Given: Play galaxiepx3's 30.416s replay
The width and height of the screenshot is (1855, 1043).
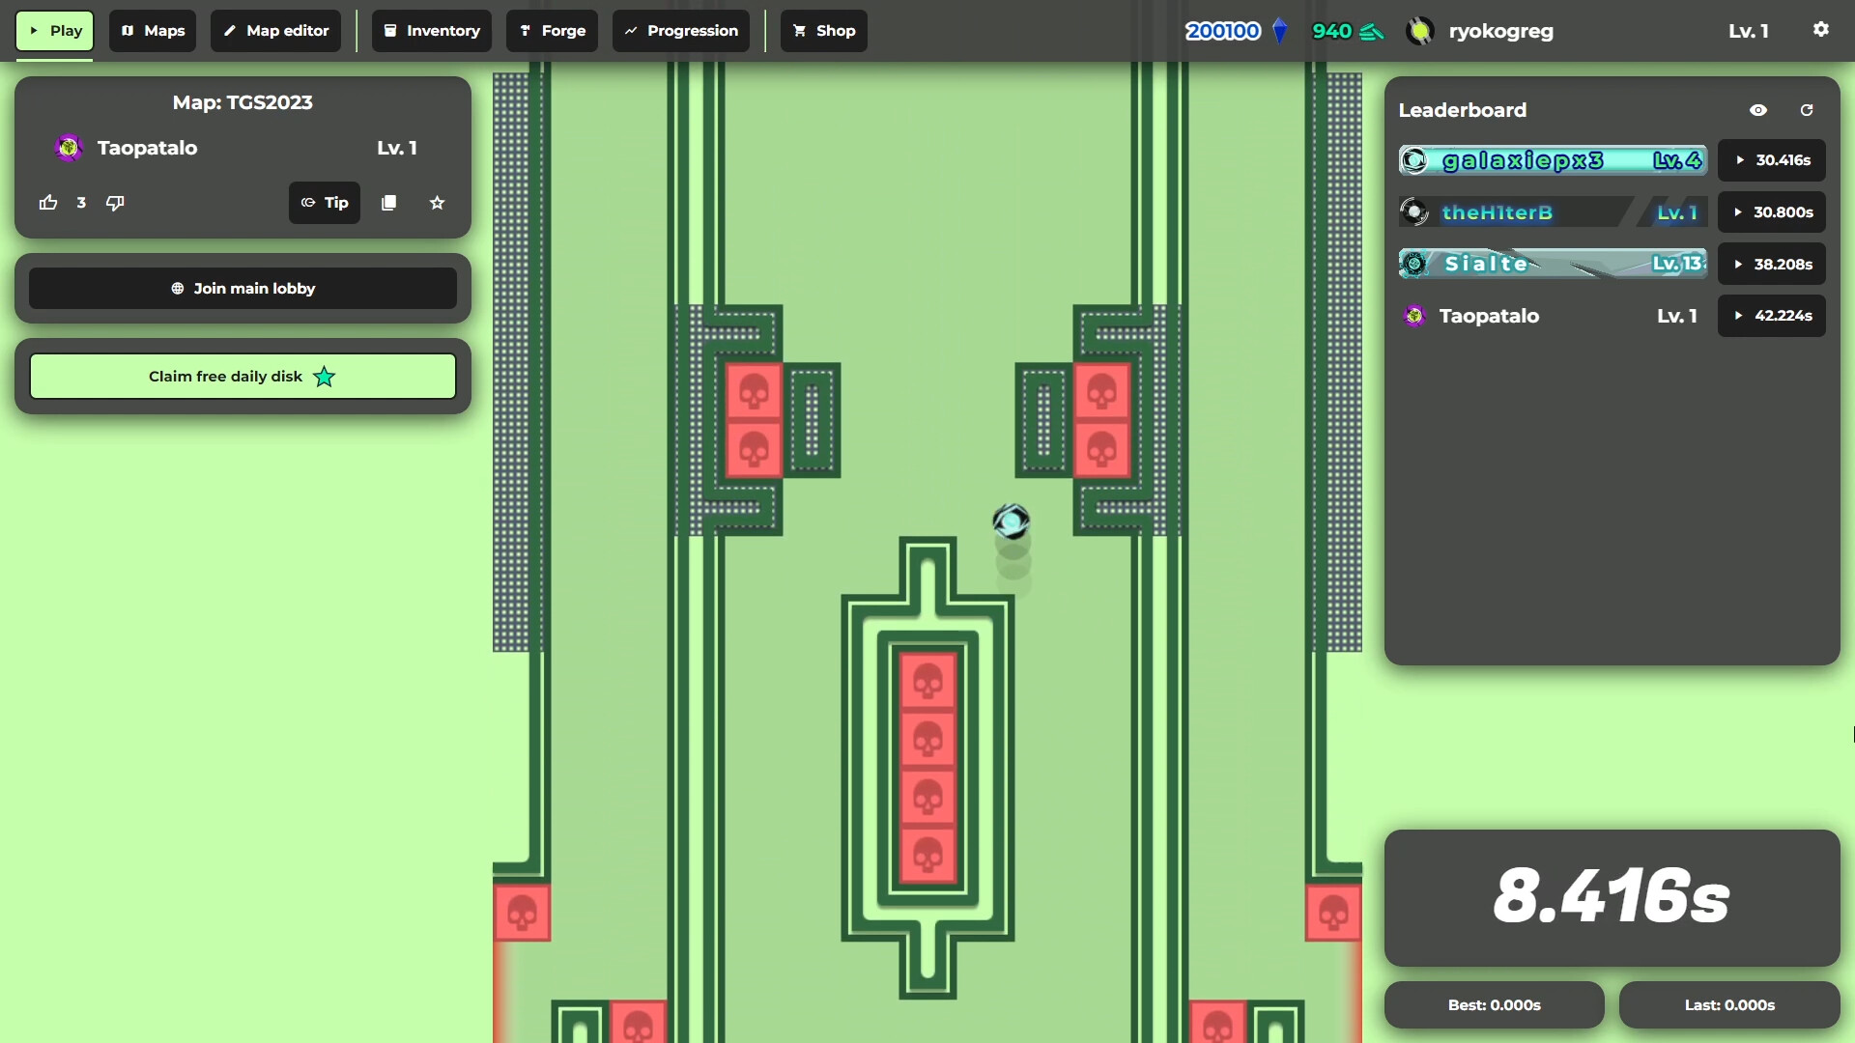Looking at the screenshot, I should (1772, 160).
